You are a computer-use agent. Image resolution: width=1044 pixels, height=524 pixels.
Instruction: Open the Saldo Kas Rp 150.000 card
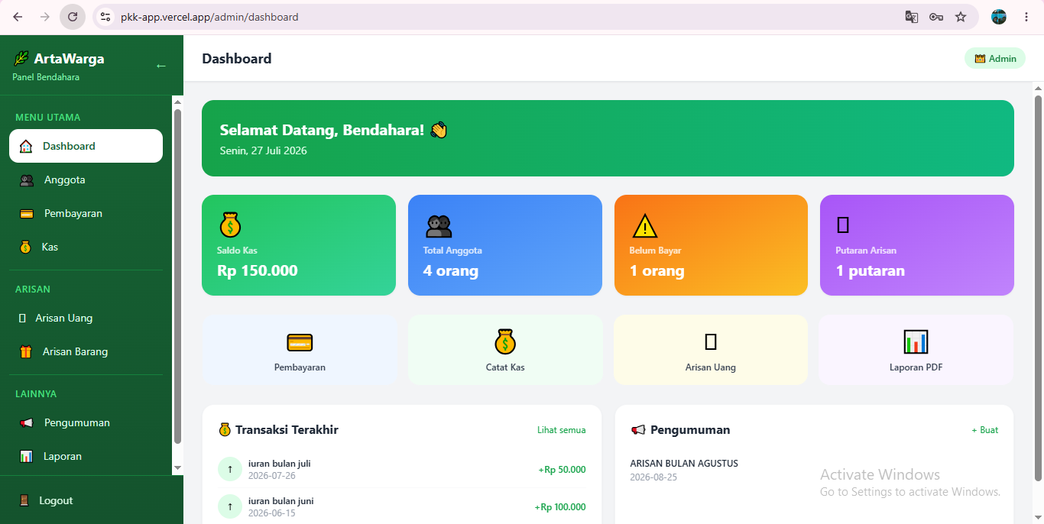pyautogui.click(x=299, y=245)
